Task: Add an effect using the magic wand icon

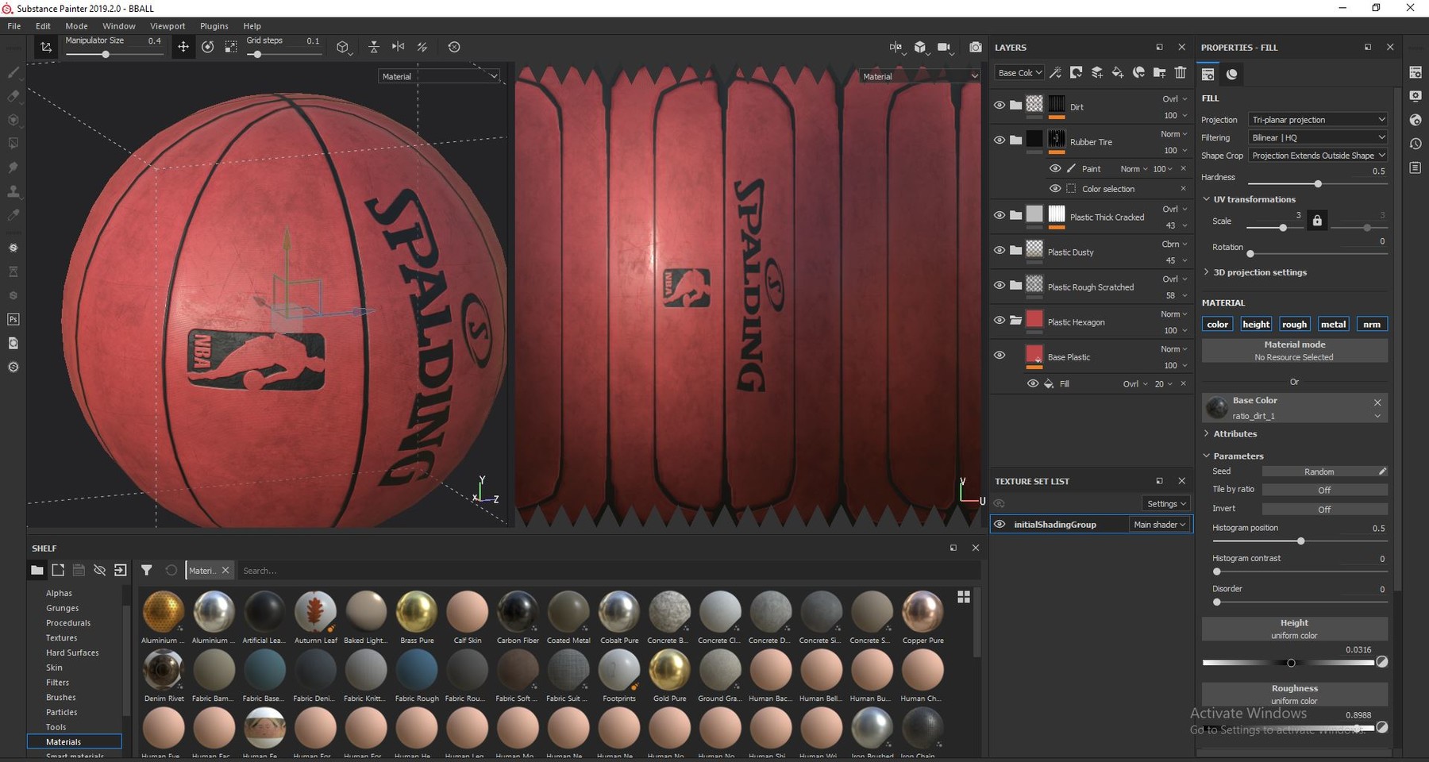Action: tap(1056, 72)
